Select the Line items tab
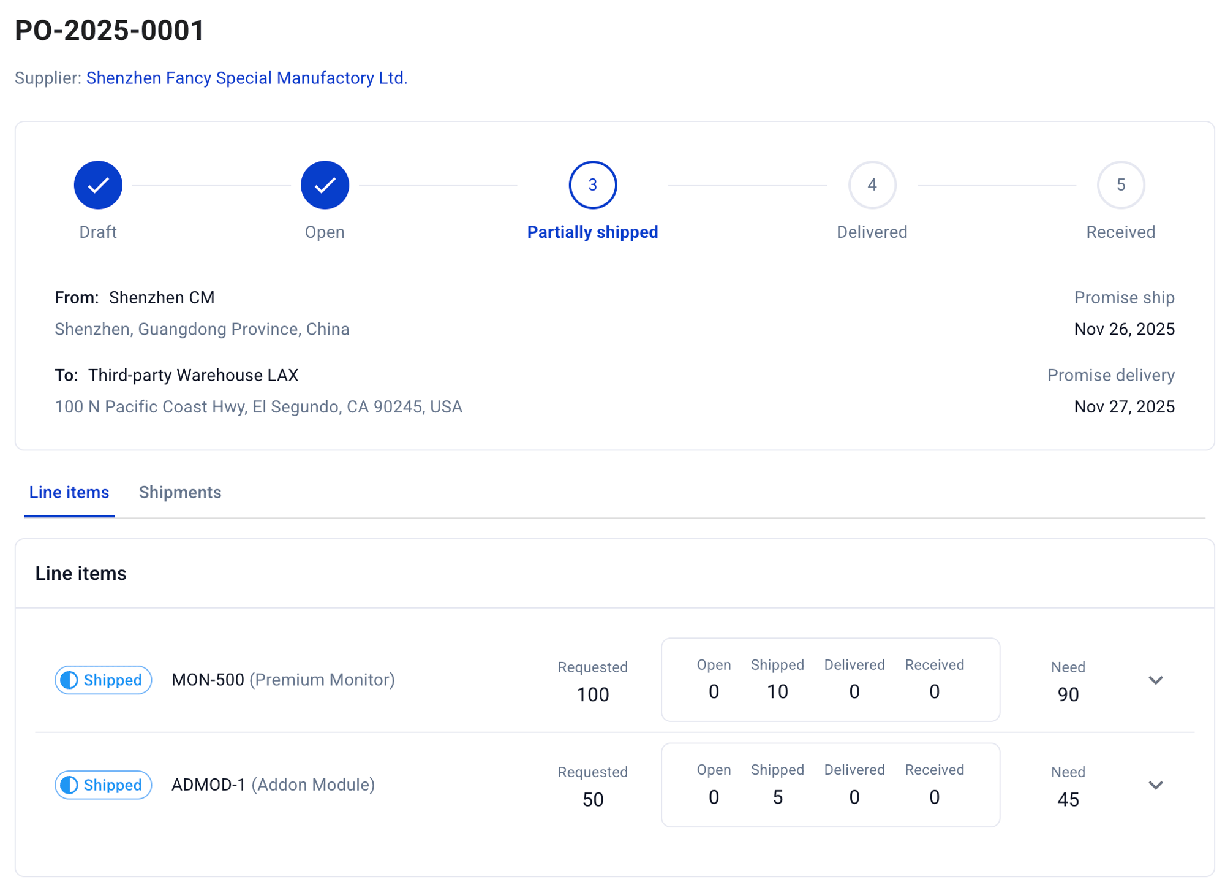This screenshot has width=1225, height=893. tap(69, 492)
